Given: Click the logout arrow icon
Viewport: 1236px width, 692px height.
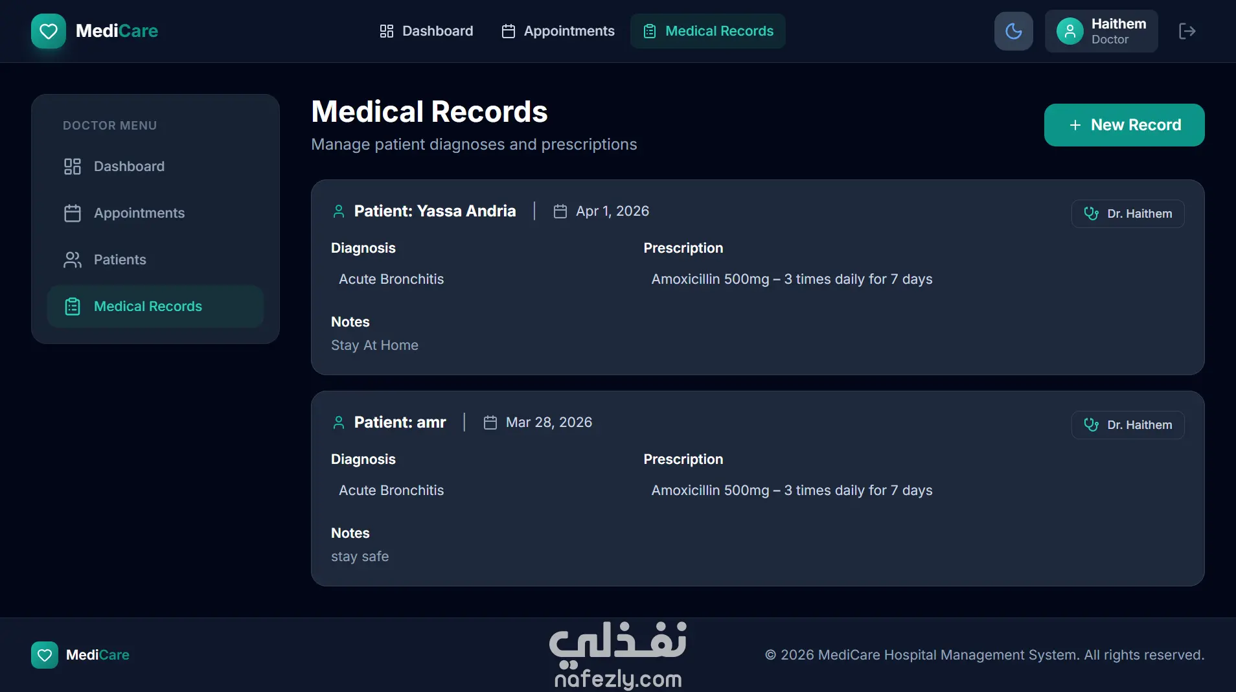Looking at the screenshot, I should 1187,31.
